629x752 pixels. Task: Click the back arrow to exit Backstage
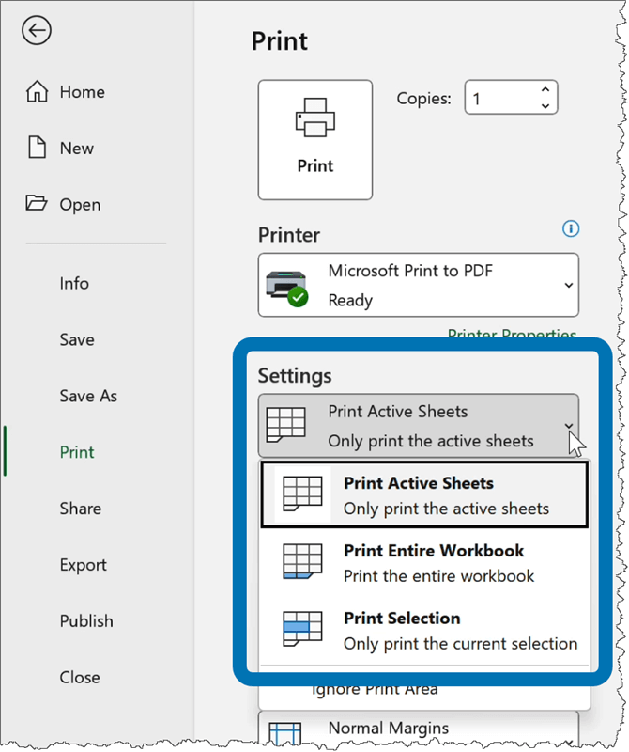(x=37, y=31)
